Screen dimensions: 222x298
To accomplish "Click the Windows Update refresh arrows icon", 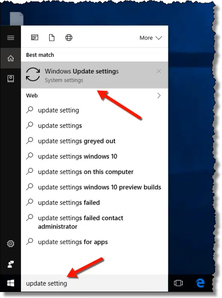I will point(33,74).
